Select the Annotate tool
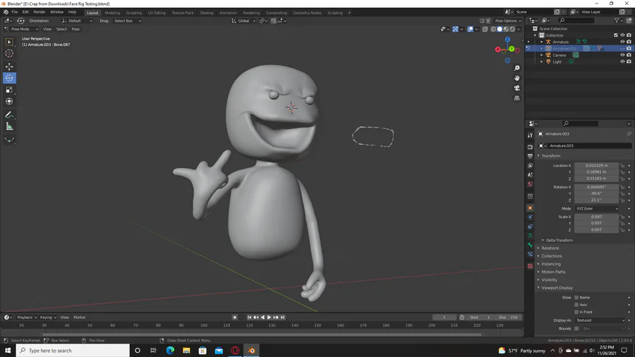Image resolution: width=635 pixels, height=357 pixels. [x=9, y=115]
